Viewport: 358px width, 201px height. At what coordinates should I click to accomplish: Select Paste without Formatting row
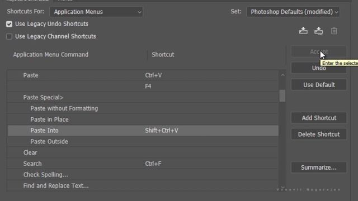tap(143, 108)
